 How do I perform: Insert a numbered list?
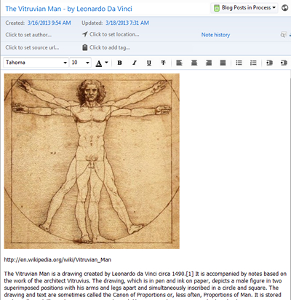[253, 63]
